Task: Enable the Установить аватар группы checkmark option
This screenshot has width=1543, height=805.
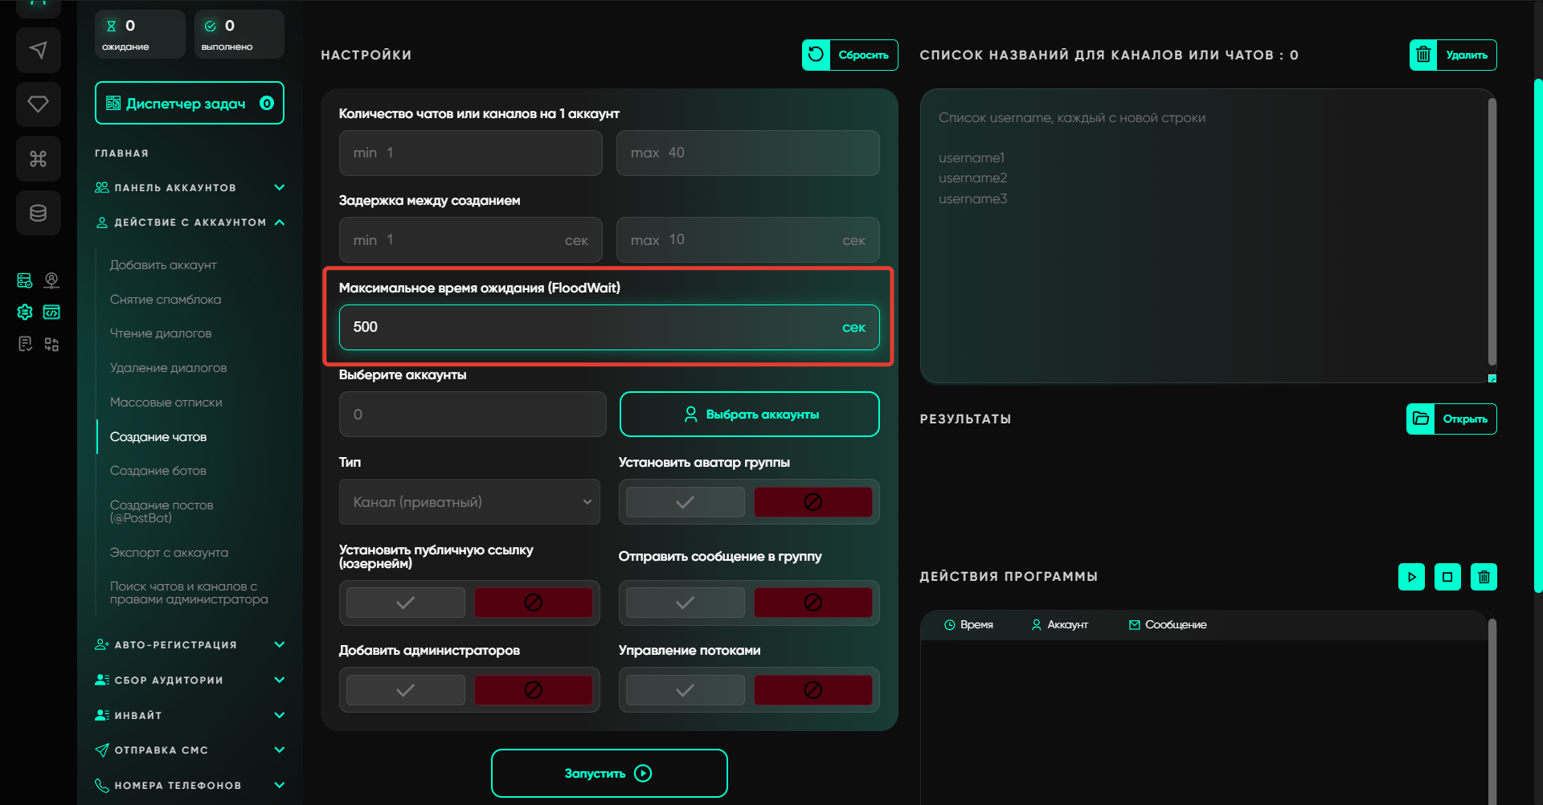Action: [685, 502]
